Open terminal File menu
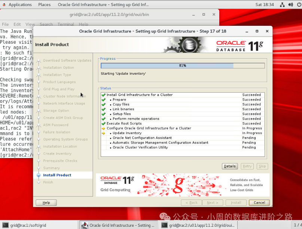Viewport: 302px width, 229px height. (5, 24)
